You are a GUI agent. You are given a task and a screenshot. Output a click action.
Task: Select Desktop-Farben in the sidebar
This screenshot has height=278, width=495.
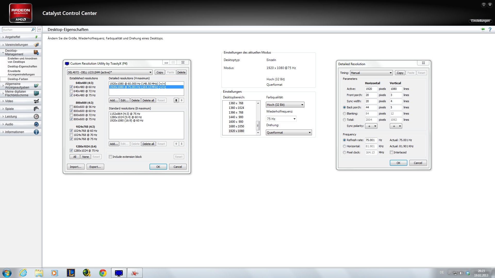click(x=18, y=79)
